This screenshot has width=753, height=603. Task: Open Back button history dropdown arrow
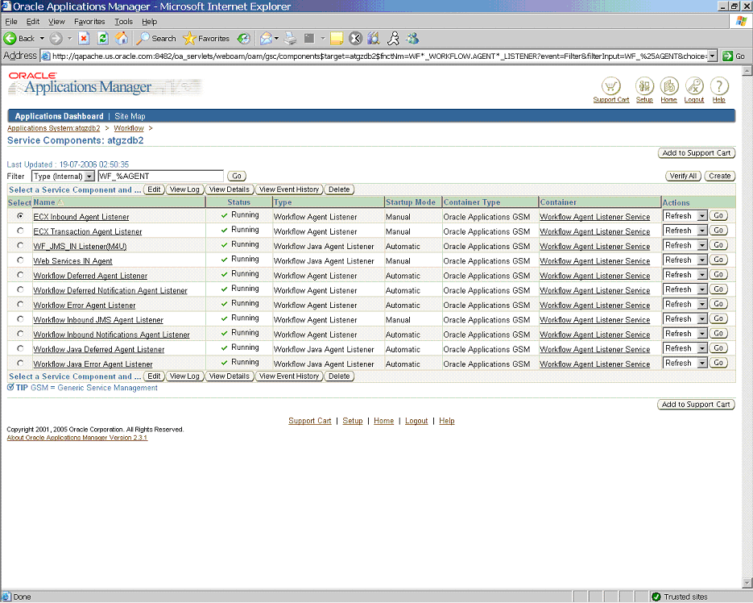(x=42, y=39)
